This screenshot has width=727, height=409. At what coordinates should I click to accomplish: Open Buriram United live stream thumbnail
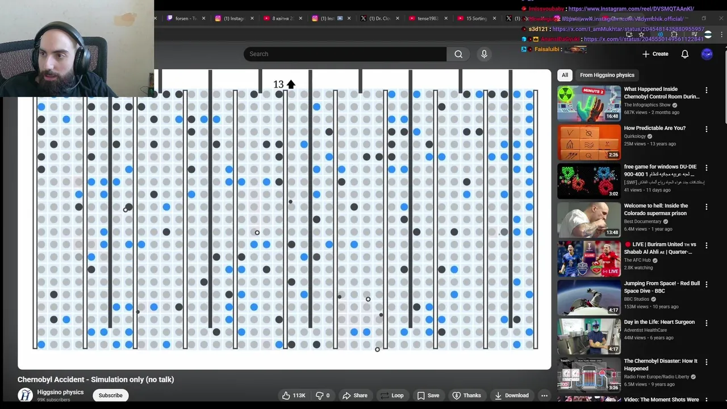click(x=588, y=258)
